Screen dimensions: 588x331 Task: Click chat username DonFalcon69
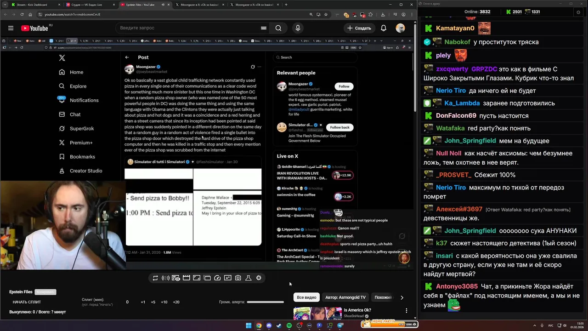tap(456, 116)
